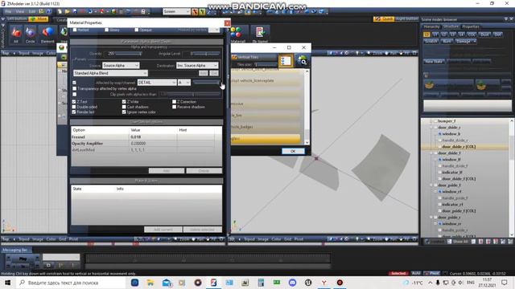This screenshot has height=289, width=515.
Task: Enable the Double-sided checkbox
Action: point(74,107)
